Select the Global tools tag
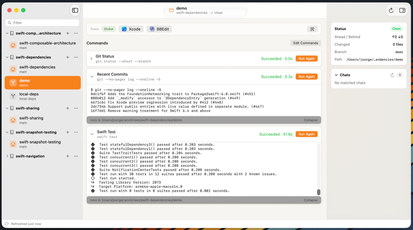413x230 pixels. (x=109, y=29)
